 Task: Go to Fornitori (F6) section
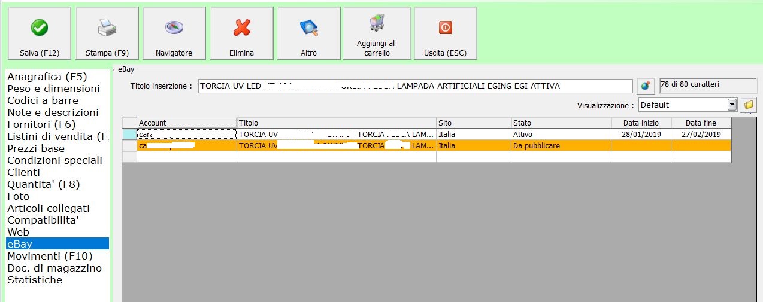coord(43,124)
